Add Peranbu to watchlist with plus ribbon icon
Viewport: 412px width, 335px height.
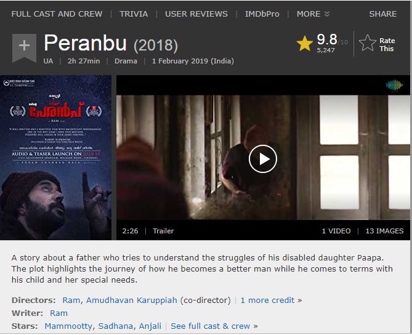click(x=24, y=48)
